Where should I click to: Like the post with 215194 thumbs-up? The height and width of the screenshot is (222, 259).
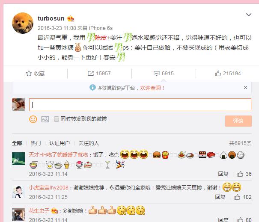click(x=218, y=73)
